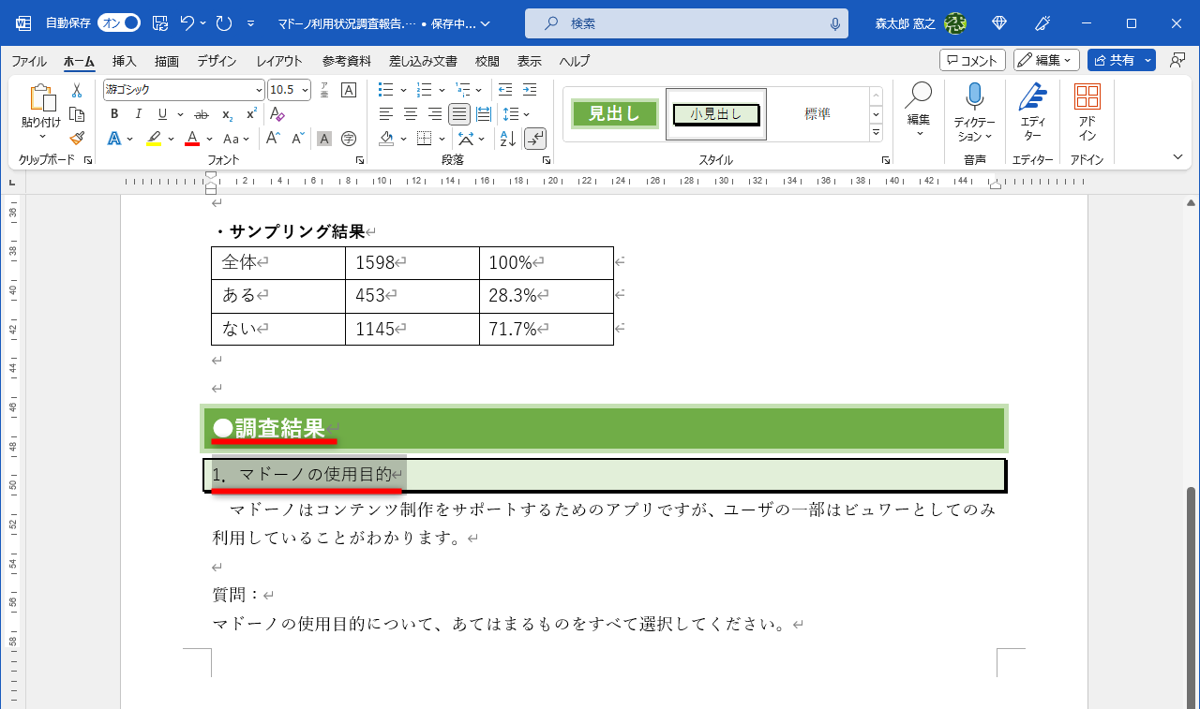Viewport: 1200px width, 709px height.
Task: Apply bold formatting to selected text
Action: (x=113, y=113)
